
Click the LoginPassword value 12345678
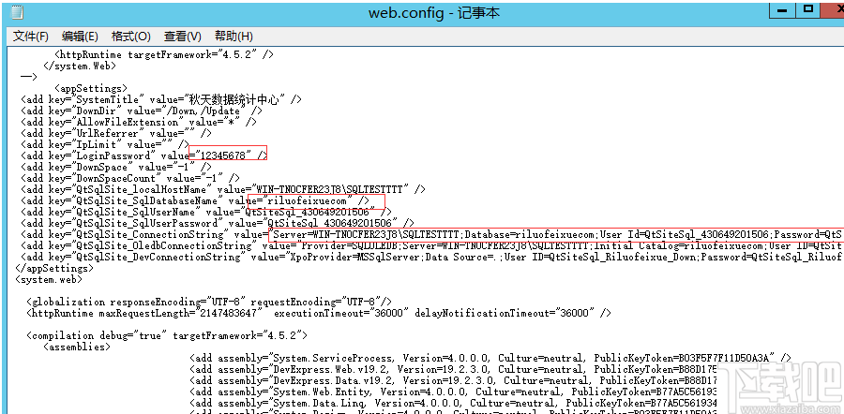pos(223,155)
